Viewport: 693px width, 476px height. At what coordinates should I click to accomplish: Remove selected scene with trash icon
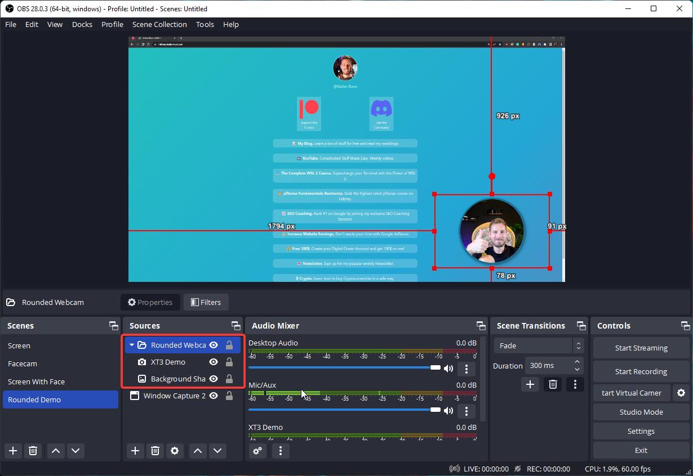click(x=33, y=451)
